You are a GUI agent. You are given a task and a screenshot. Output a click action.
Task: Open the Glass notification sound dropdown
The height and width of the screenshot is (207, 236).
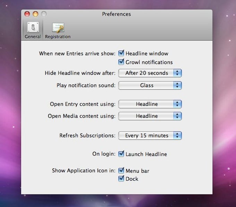tap(150, 85)
